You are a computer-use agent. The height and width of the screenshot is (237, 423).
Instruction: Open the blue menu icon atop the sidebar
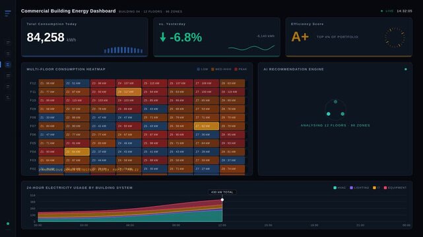tap(8, 13)
